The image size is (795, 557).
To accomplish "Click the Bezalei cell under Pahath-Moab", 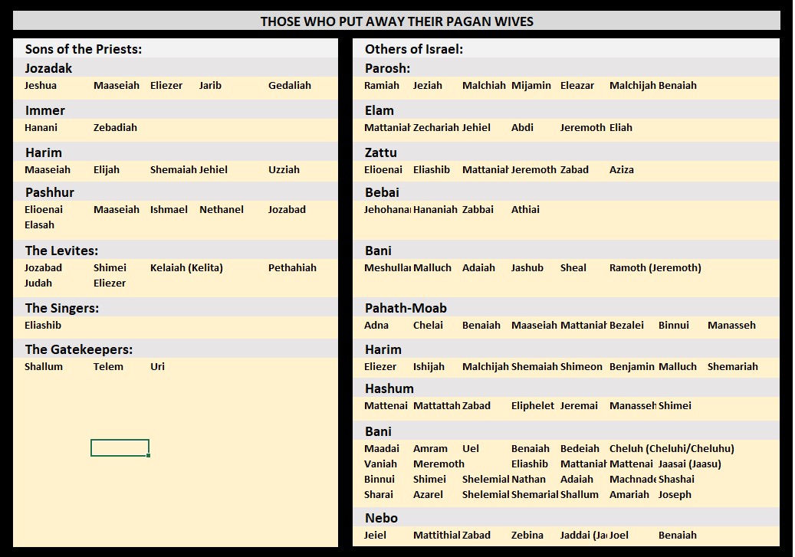I will (626, 326).
